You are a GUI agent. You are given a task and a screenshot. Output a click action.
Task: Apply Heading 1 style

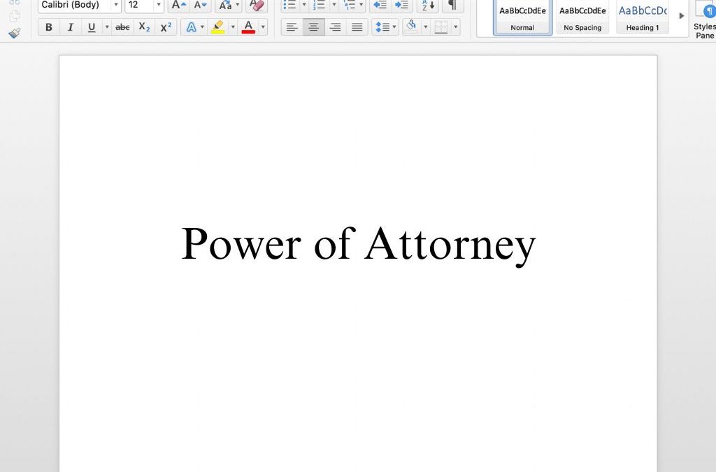(643, 17)
